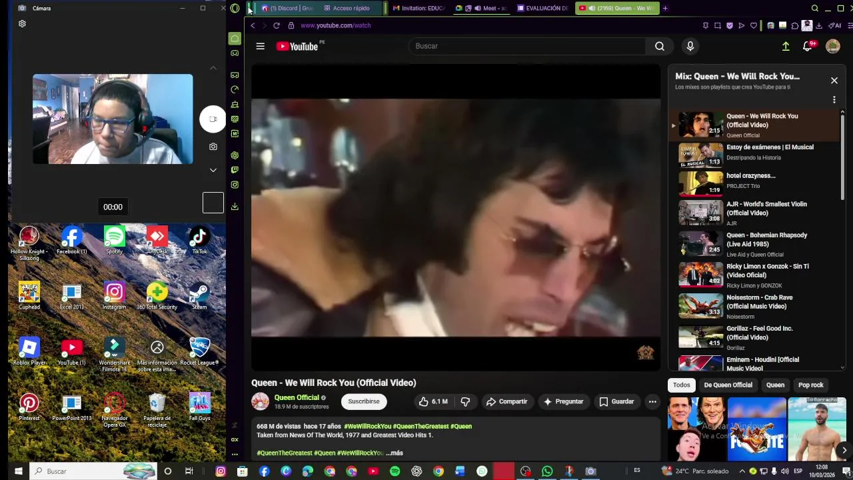Save video with Guardar button
The height and width of the screenshot is (480, 853).
tap(616, 401)
